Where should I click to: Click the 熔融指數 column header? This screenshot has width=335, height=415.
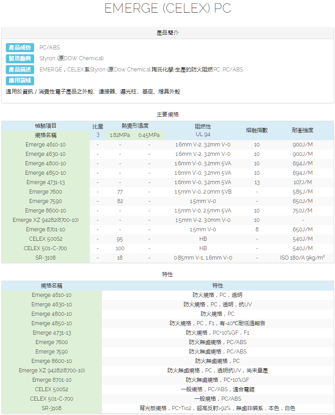257,130
